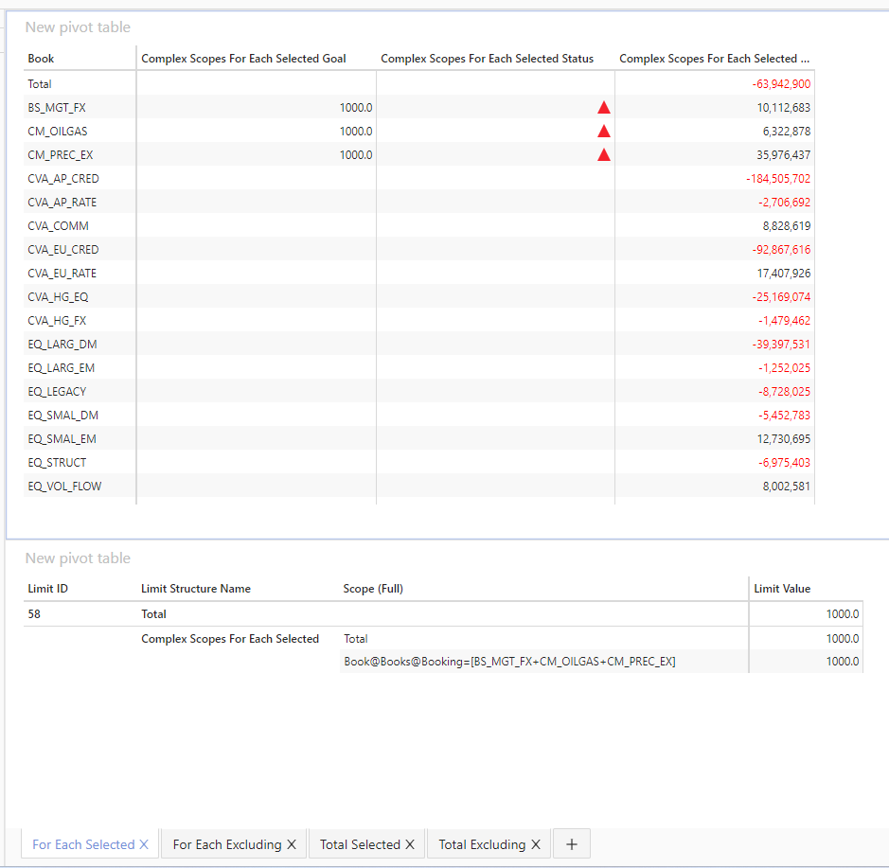Click the Complex Scopes For Each Selected Status header
This screenshot has height=868, width=889.
(x=487, y=59)
